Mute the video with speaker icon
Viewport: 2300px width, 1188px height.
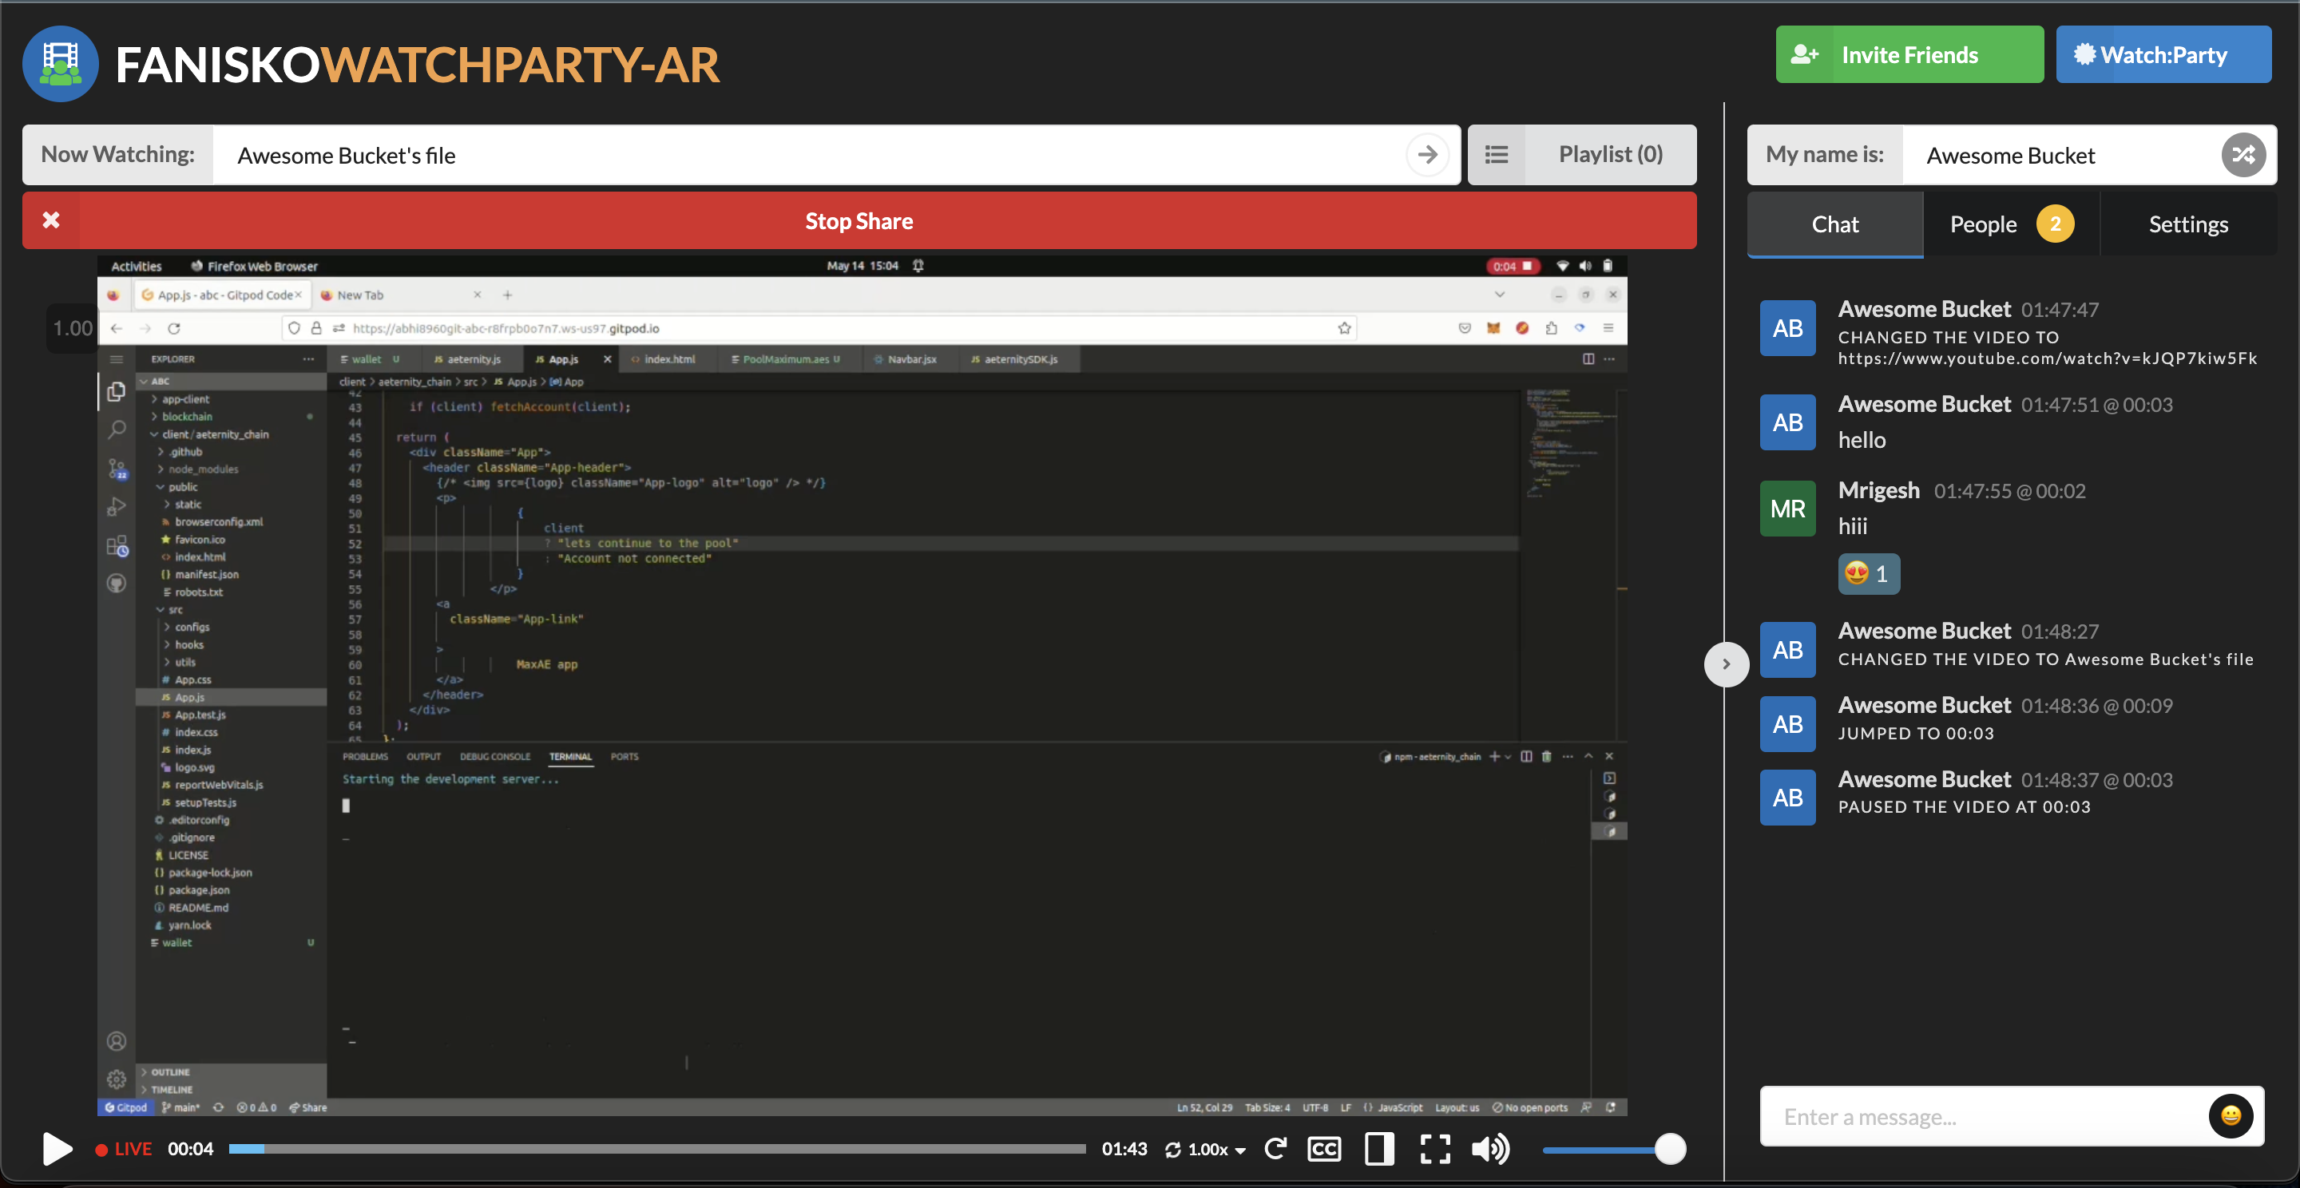point(1489,1149)
